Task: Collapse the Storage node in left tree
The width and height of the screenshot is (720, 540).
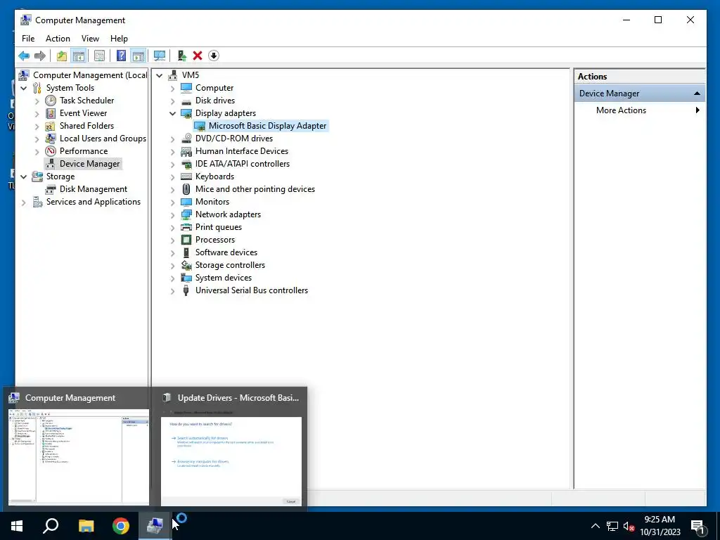Action: (24, 176)
